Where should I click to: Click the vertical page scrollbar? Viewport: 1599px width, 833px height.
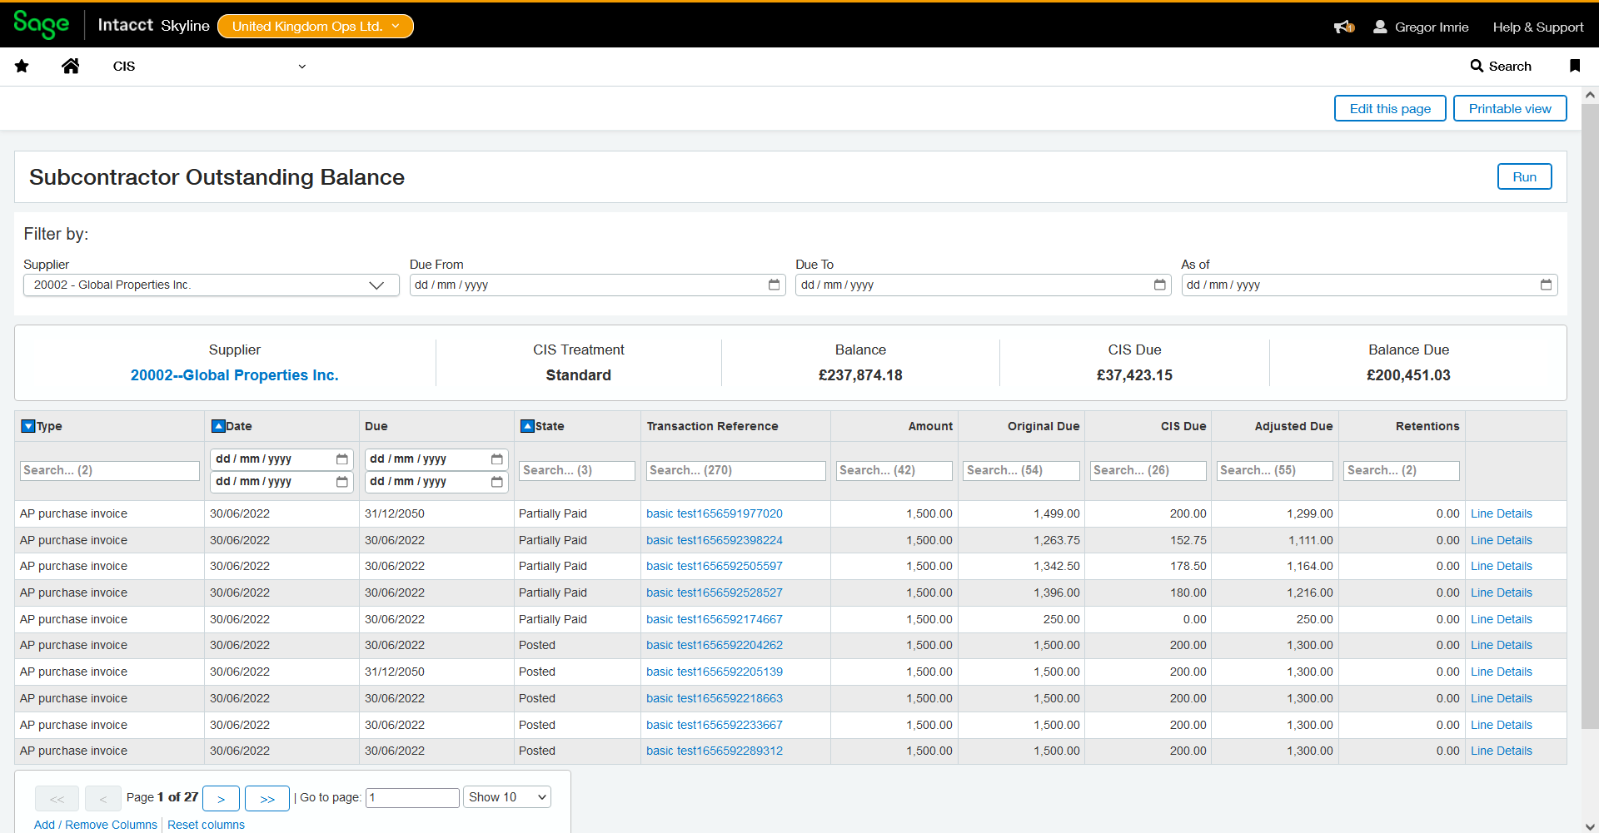[1589, 416]
